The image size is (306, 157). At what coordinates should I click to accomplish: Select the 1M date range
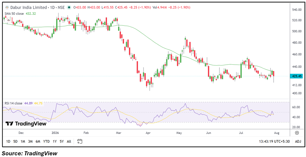(23, 141)
